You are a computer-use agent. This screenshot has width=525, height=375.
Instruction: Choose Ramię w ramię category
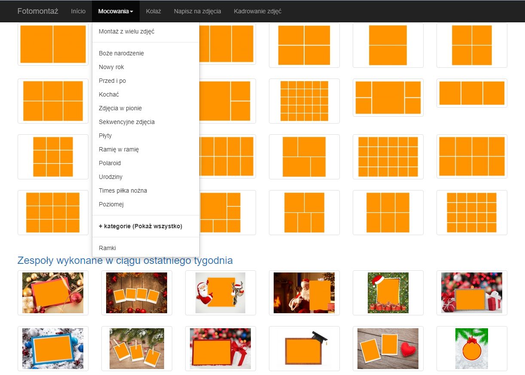click(146, 149)
